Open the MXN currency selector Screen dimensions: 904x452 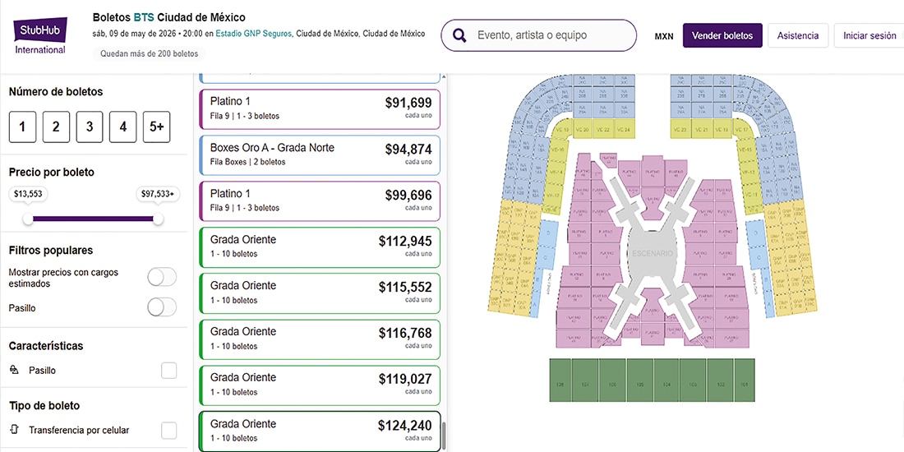(x=664, y=36)
